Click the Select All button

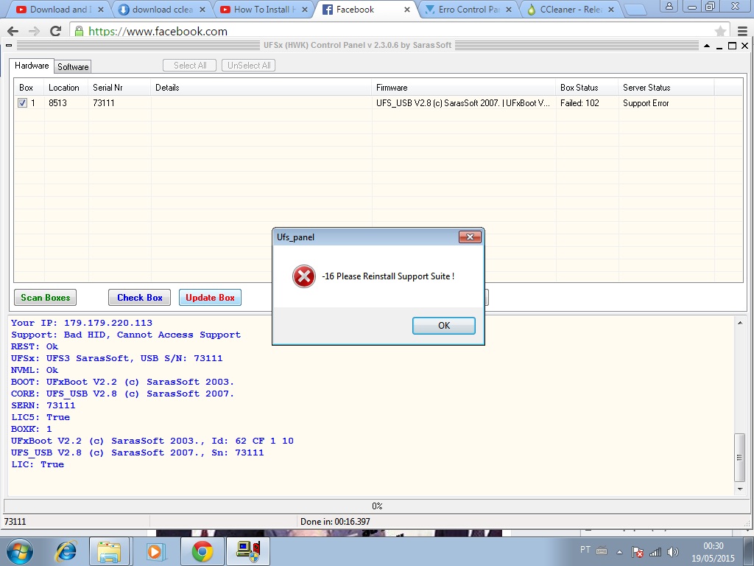point(189,66)
